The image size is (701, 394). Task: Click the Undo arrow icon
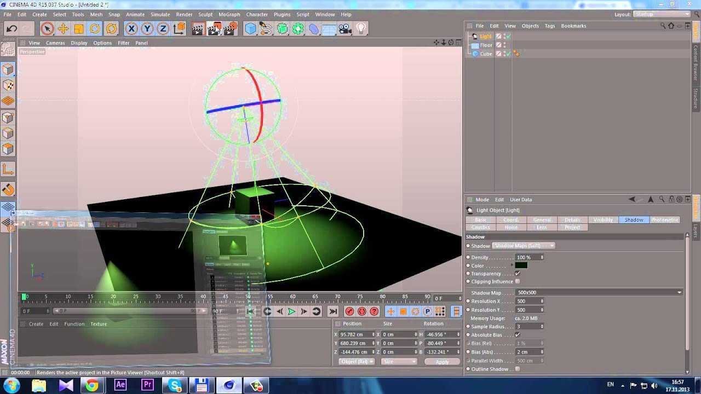click(12, 28)
